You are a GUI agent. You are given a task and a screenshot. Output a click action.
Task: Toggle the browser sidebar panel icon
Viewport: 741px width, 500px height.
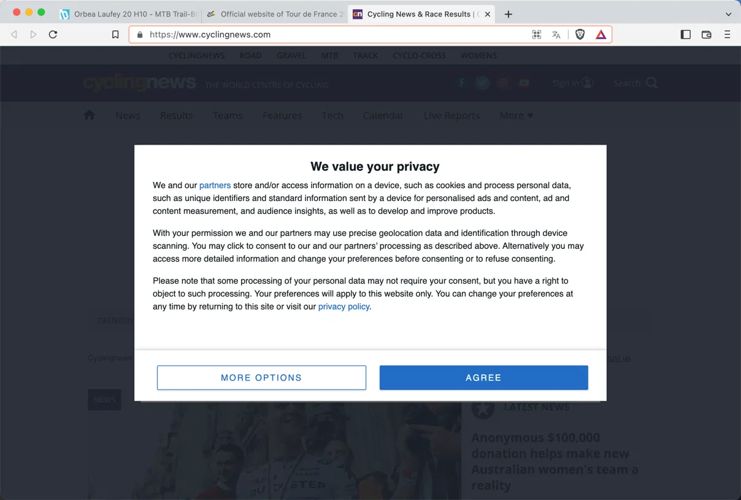pos(686,35)
